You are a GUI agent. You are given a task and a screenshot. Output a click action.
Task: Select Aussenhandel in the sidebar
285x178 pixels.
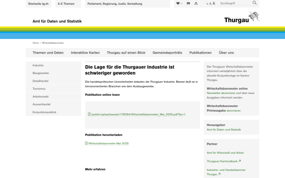(53, 104)
